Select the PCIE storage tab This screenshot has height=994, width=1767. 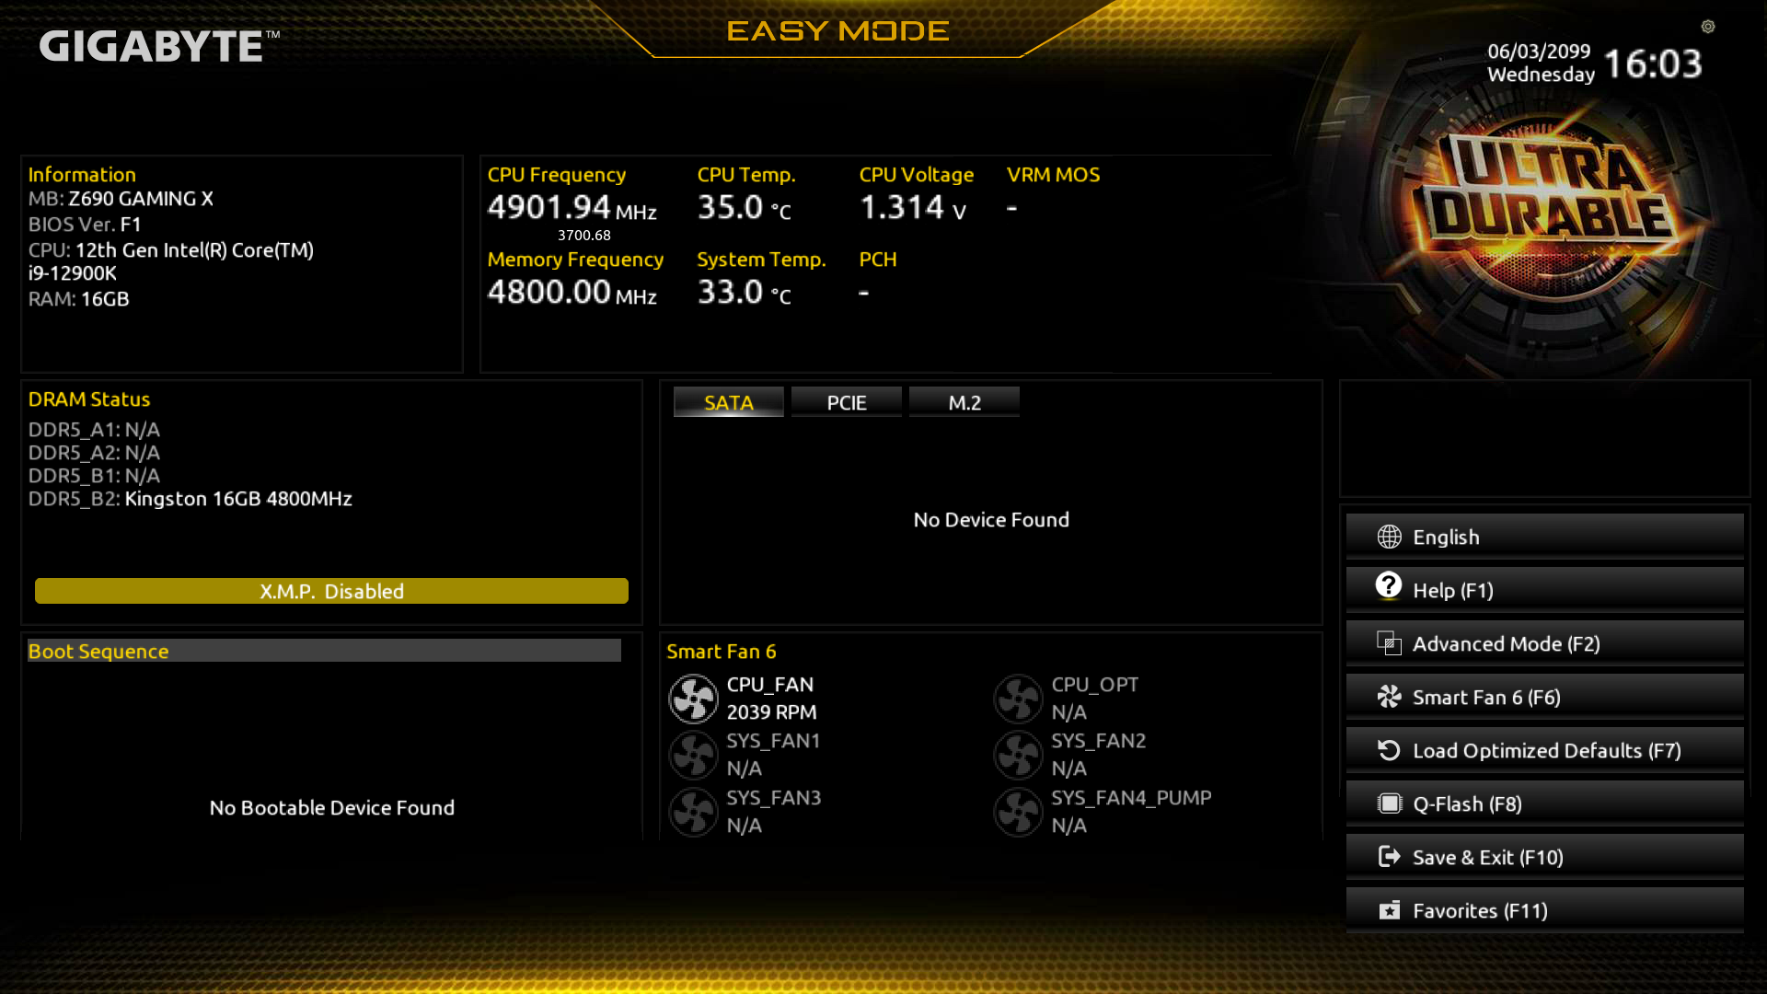[846, 401]
